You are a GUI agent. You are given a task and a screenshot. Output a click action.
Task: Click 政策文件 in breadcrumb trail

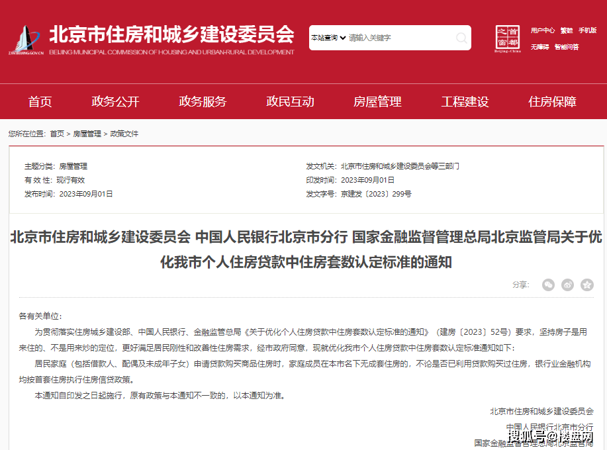click(124, 134)
